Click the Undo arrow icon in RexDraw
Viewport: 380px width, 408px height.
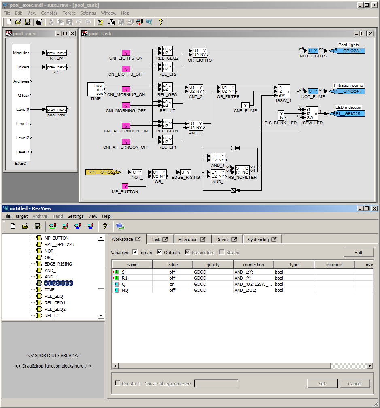(x=79, y=22)
